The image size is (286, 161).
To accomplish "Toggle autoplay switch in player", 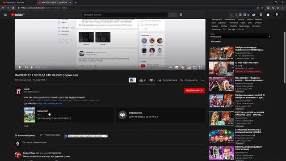I will click(x=170, y=67).
